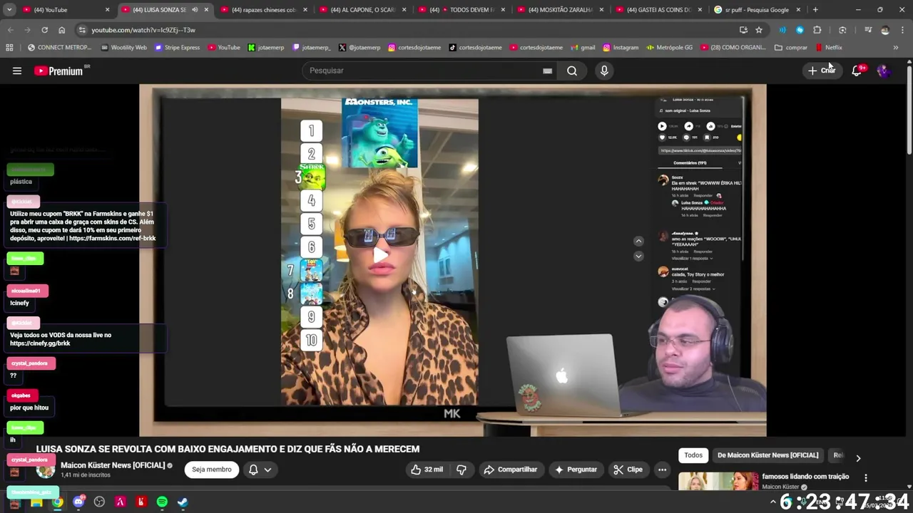Switch to GASTEI AS COINS tab
Screen dimensions: 913x513
pos(658,10)
